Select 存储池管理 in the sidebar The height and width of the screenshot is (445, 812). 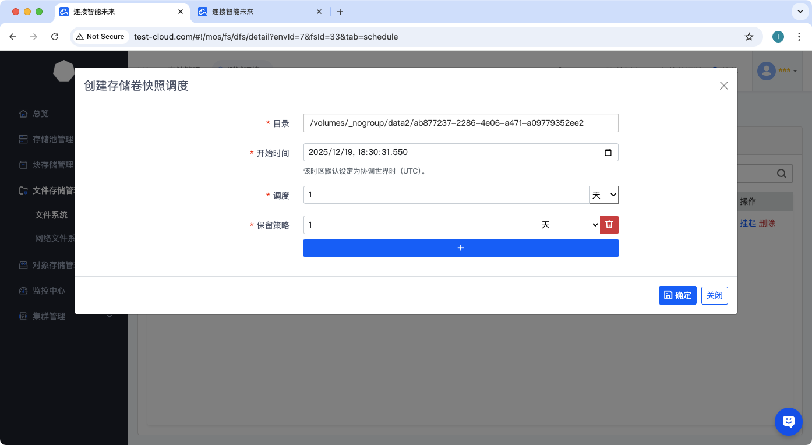pyautogui.click(x=52, y=139)
